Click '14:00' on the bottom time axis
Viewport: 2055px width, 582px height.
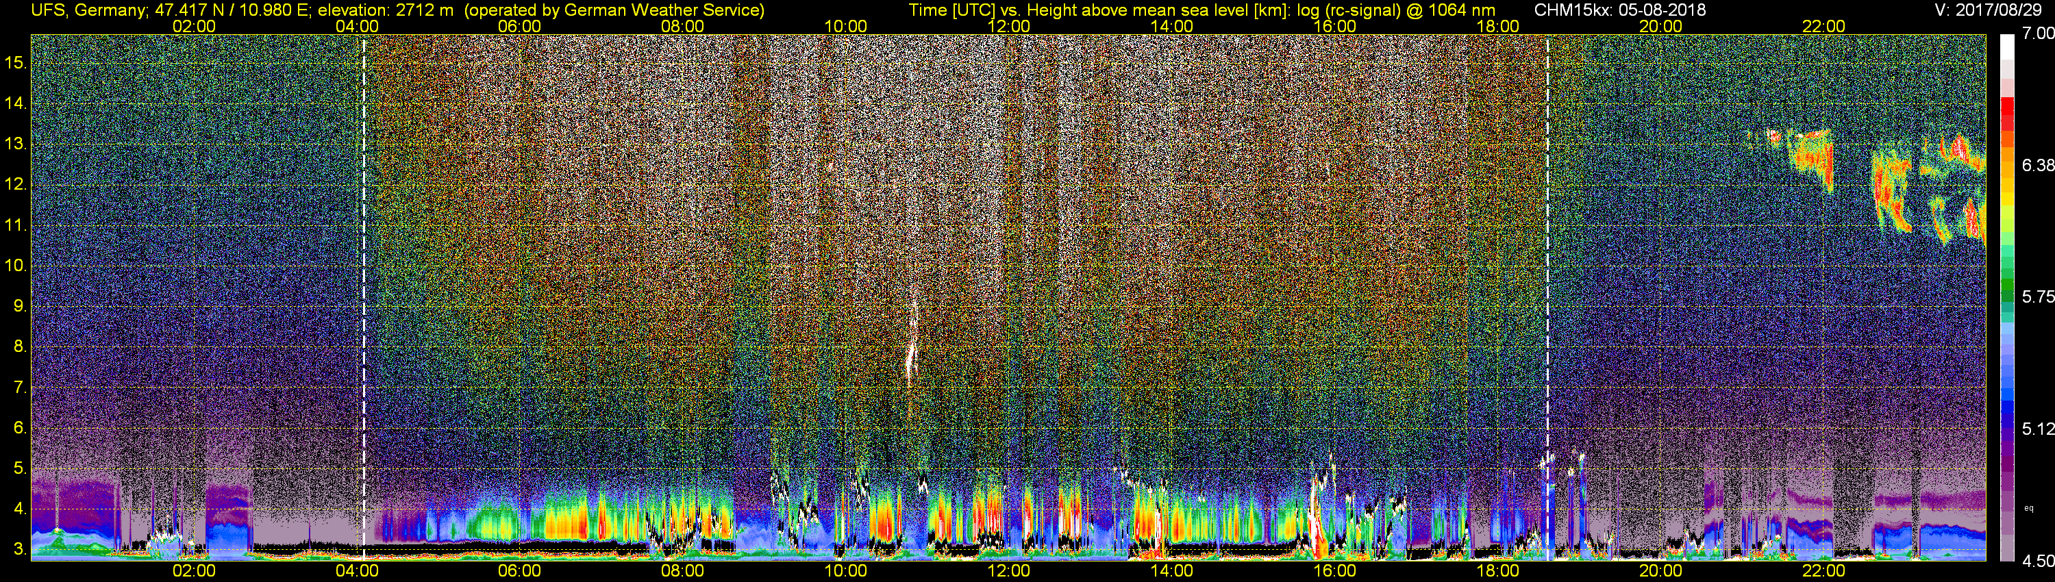[x=1172, y=571]
